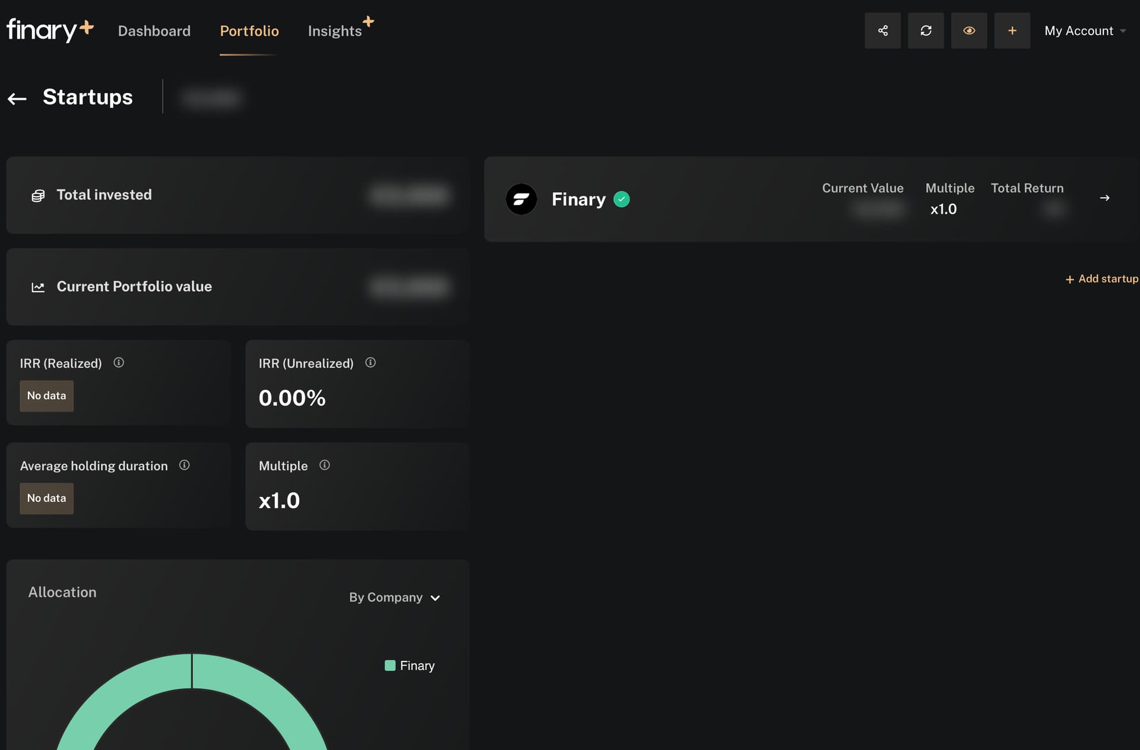
Task: Expand the My Account dropdown
Action: 1085,31
